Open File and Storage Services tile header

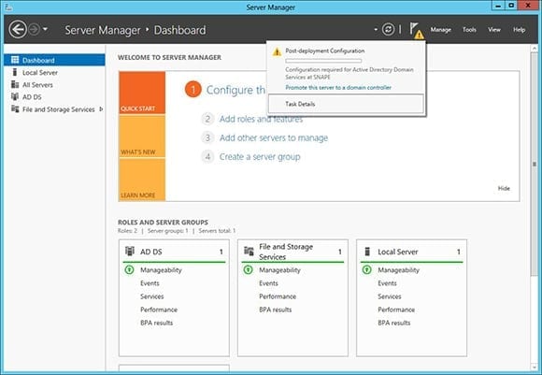(x=292, y=252)
